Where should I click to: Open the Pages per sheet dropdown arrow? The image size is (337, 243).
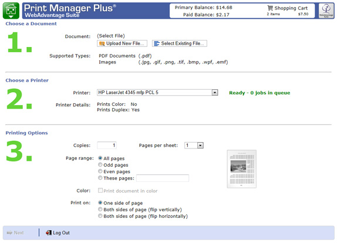pos(200,146)
